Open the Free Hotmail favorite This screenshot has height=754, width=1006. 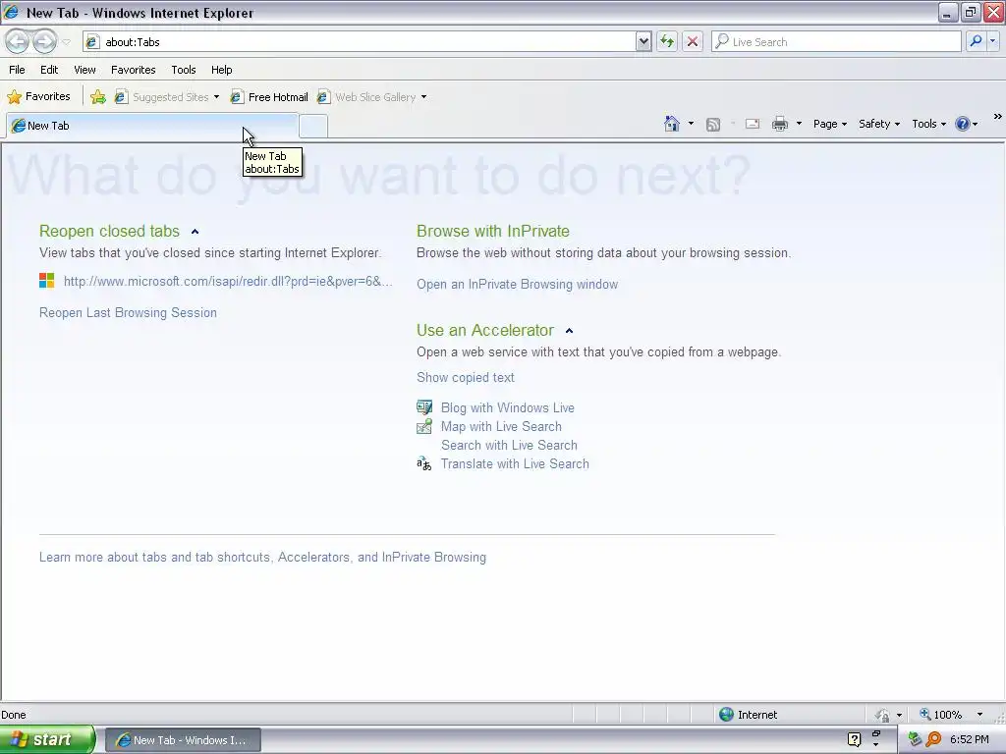tap(269, 97)
